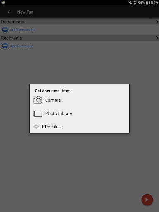The width and height of the screenshot is (159, 212).
Task: Tap the camera icon in the dialog
Action: coord(38,100)
